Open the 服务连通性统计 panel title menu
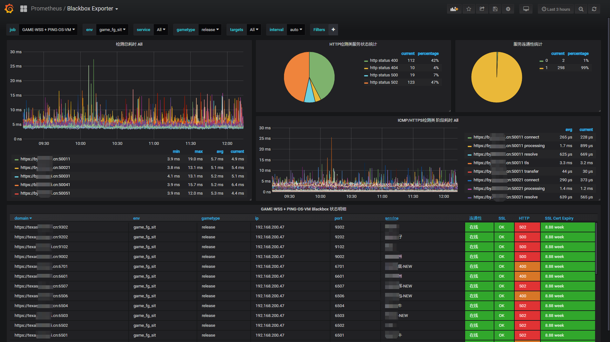Viewport: 610px width, 342px height. click(x=528, y=44)
